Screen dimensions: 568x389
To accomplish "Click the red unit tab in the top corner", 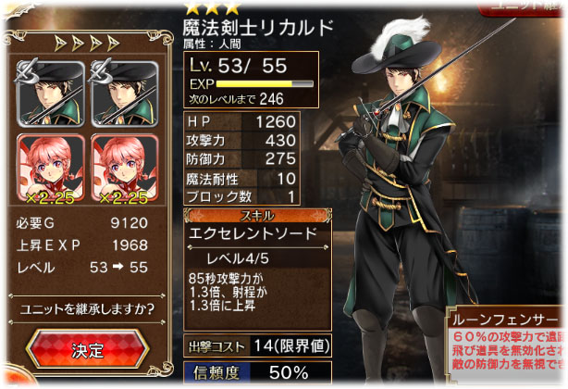I will pyautogui.click(x=523, y=8).
